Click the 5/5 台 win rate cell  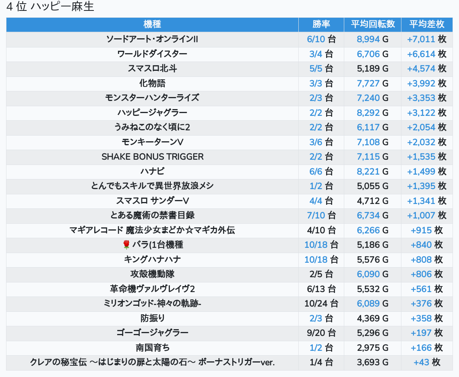(321, 68)
